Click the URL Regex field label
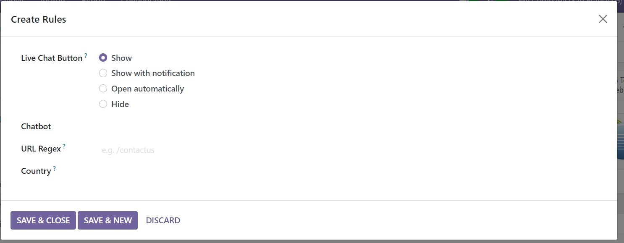Screen dimensions: 624x243 click(41, 149)
